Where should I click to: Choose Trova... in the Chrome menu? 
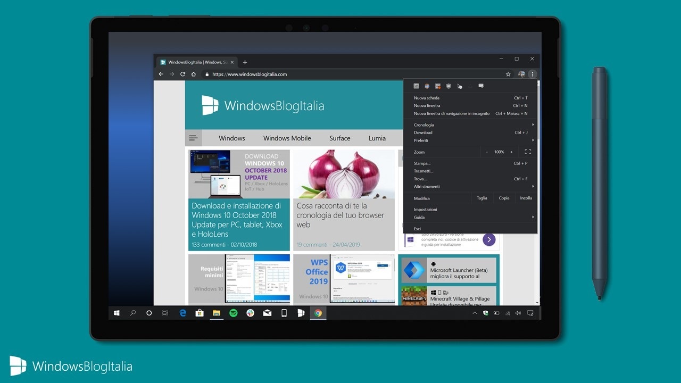point(470,179)
